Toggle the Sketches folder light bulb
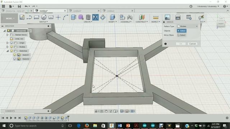 11,51
